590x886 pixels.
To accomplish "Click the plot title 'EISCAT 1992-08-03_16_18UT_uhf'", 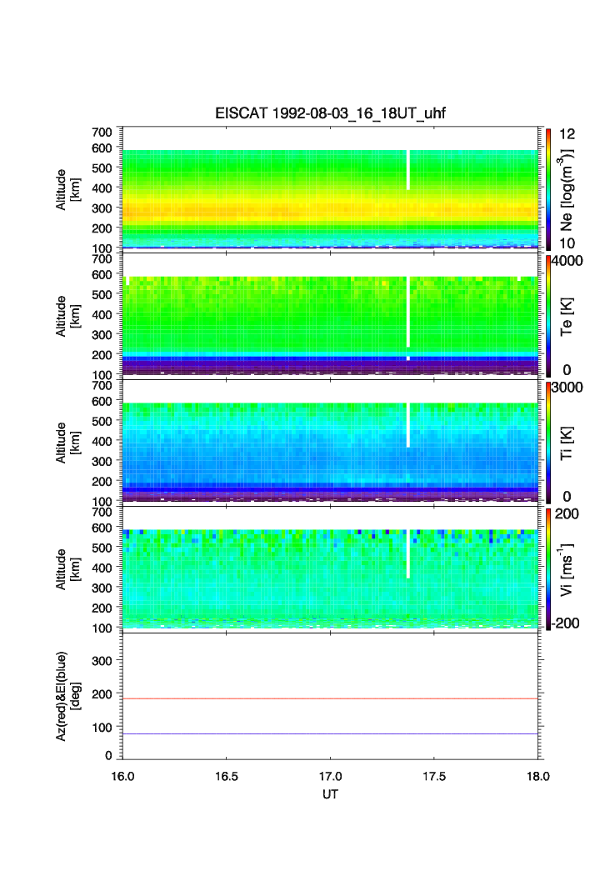I will click(x=330, y=113).
